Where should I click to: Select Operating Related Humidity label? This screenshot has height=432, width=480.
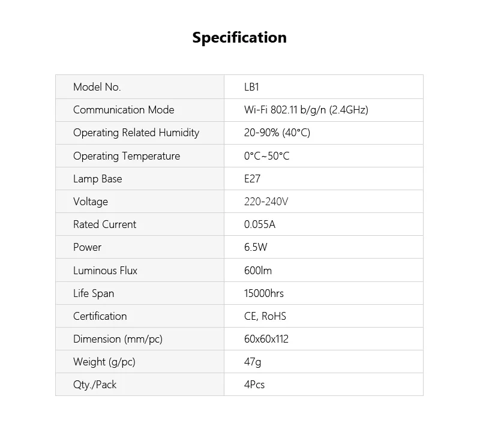(136, 133)
